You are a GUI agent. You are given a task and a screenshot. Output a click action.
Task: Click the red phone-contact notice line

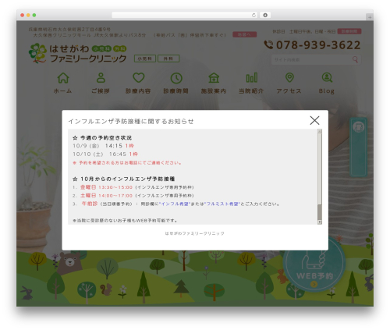pos(127,163)
